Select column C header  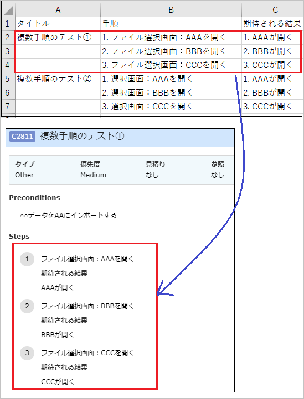(272, 10)
